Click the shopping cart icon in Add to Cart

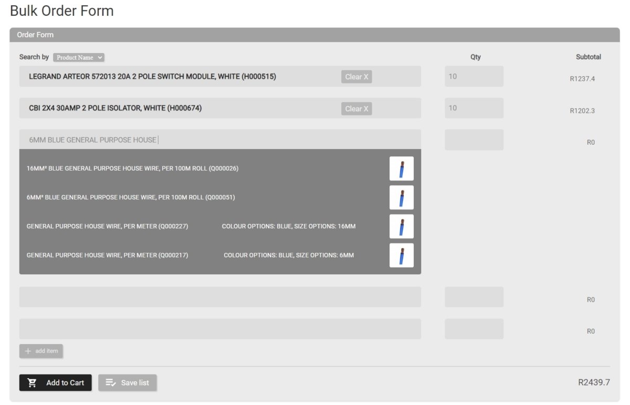pyautogui.click(x=33, y=383)
